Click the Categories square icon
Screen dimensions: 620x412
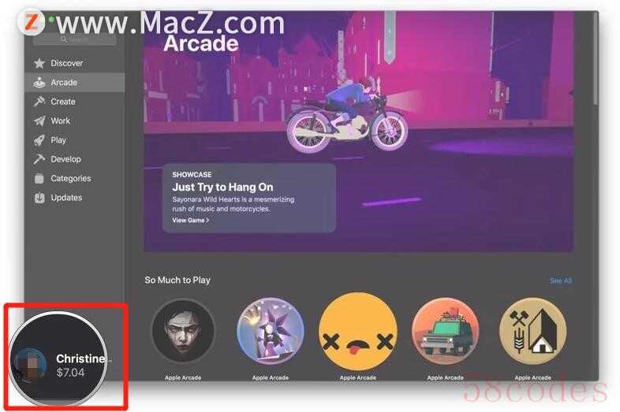[x=39, y=179]
